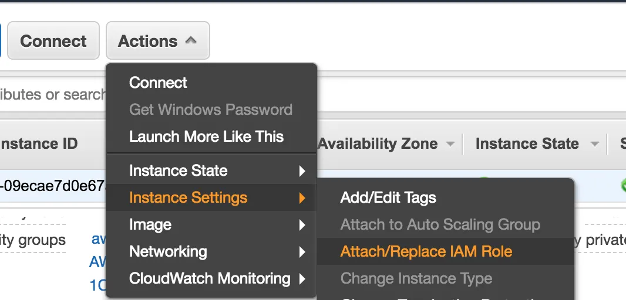The image size is (626, 300).
Task: Sort by the Instance ID column header
Action: click(x=40, y=144)
